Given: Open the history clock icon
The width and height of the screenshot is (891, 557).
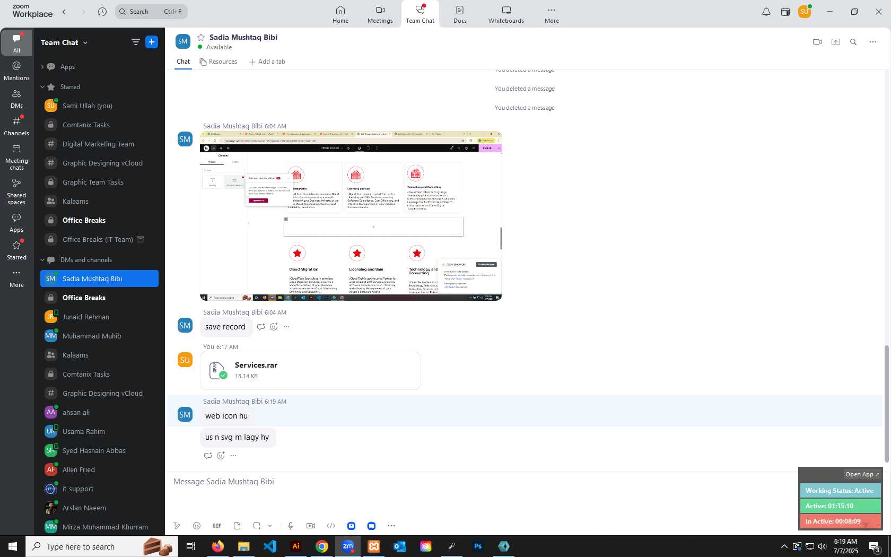Looking at the screenshot, I should pyautogui.click(x=102, y=12).
